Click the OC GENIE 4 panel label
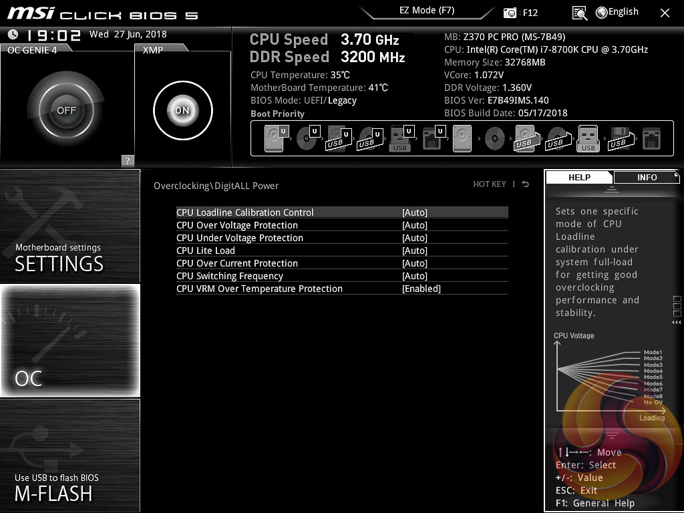The width and height of the screenshot is (684, 513). [32, 50]
